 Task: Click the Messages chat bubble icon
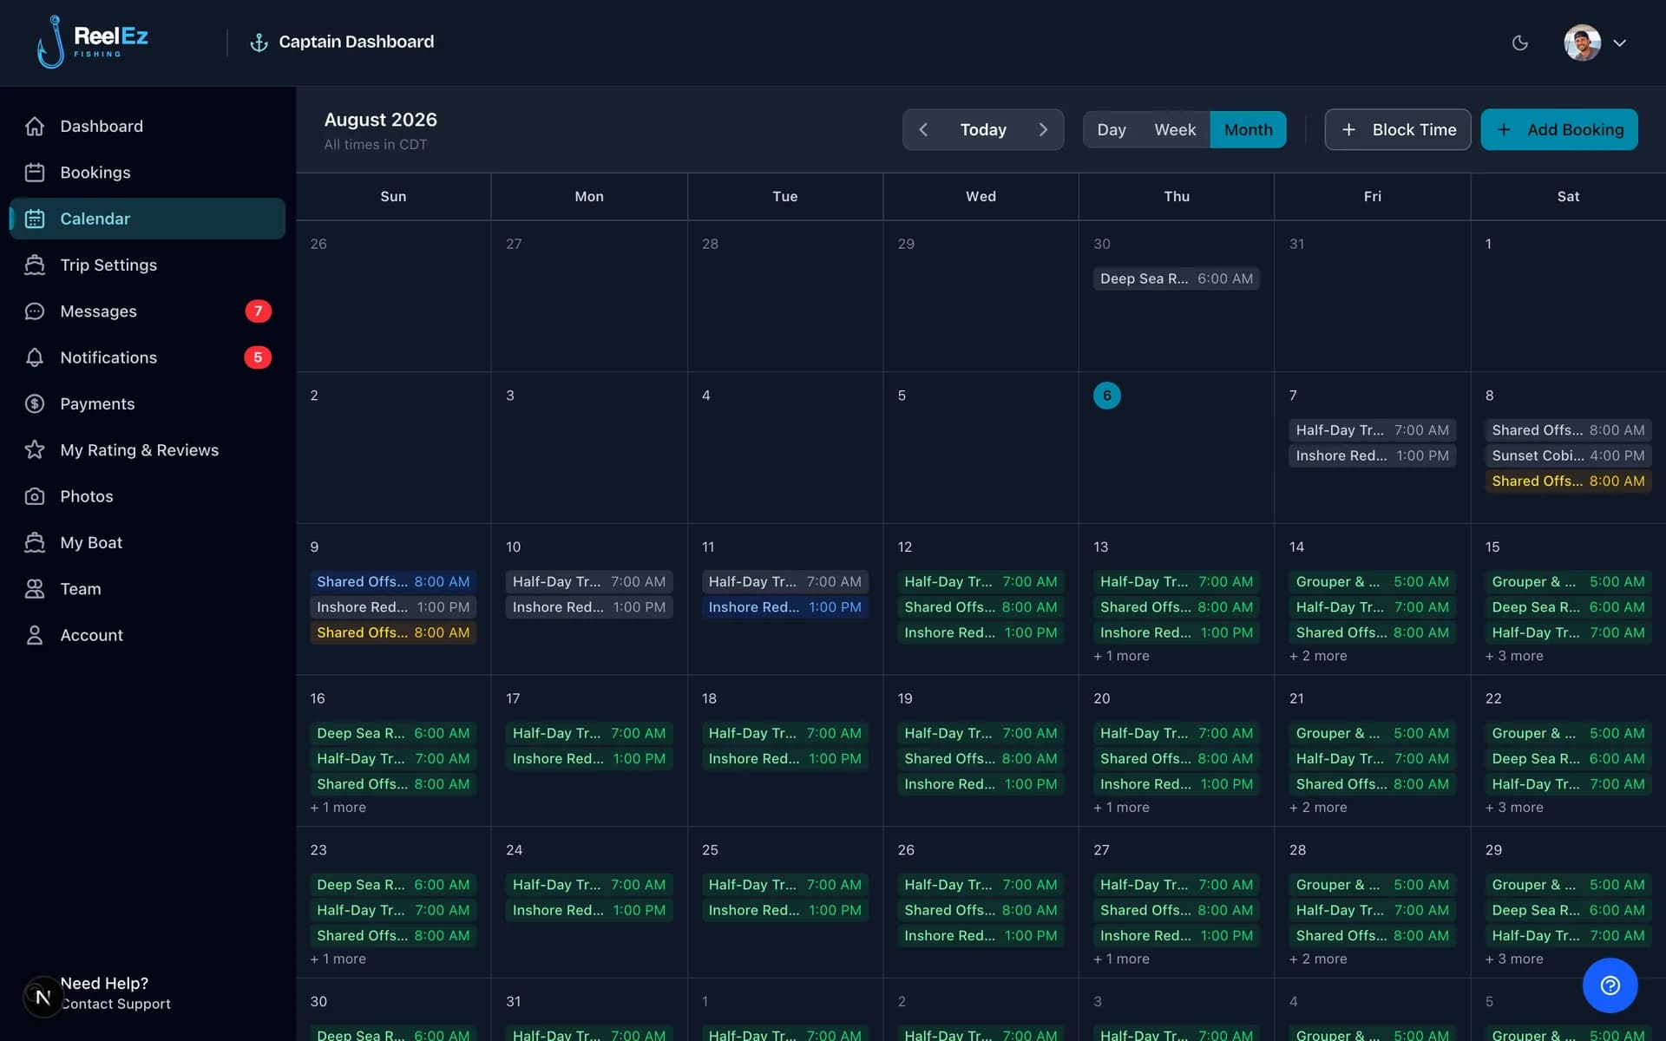click(x=35, y=311)
